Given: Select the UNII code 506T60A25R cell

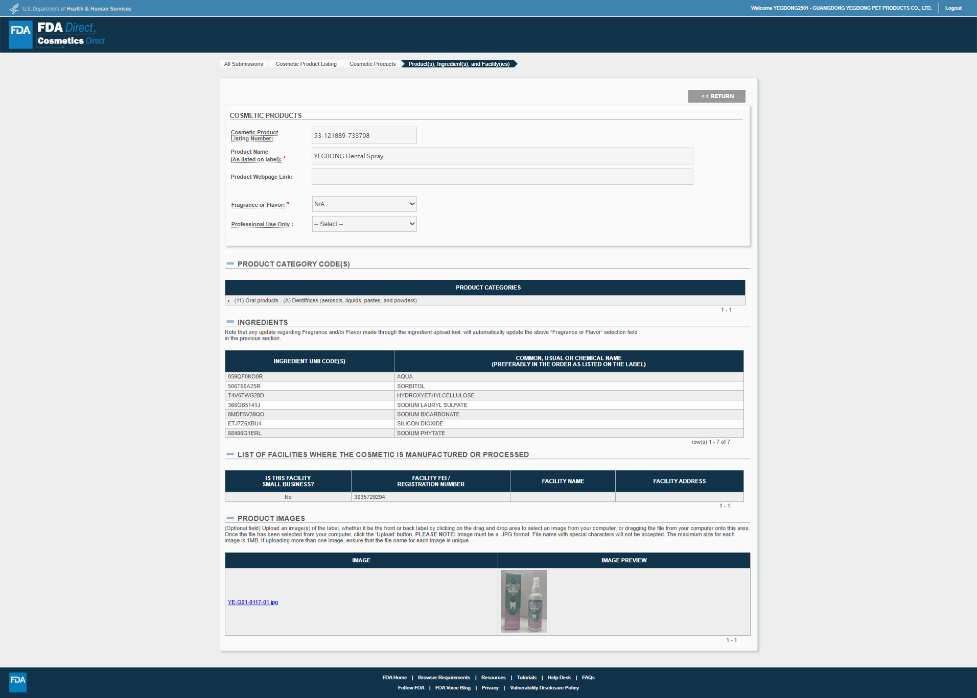Looking at the screenshot, I should tap(310, 387).
